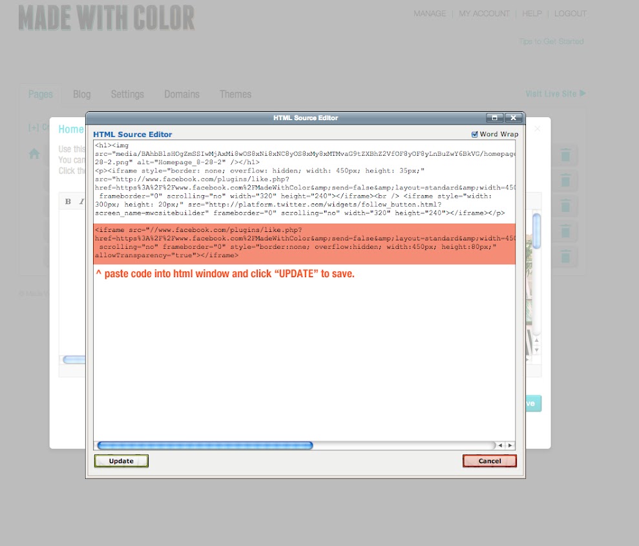Image resolution: width=639 pixels, height=546 pixels.
Task: Click inside the HTML source text area
Action: click(304, 355)
